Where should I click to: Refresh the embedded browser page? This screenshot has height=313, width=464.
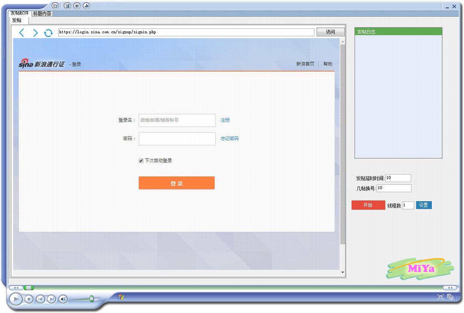click(x=48, y=33)
